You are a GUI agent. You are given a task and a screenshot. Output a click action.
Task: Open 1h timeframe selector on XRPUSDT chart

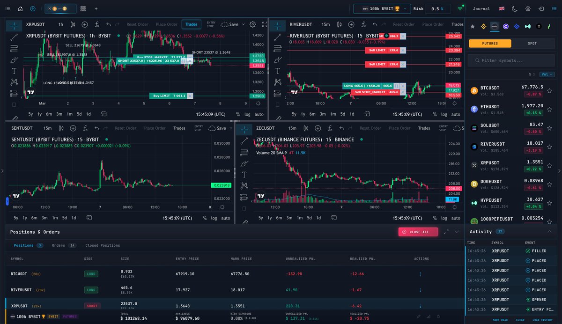click(x=60, y=24)
